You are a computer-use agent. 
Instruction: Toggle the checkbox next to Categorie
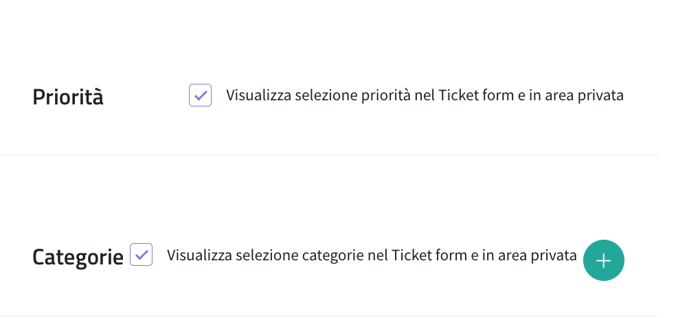pyautogui.click(x=141, y=255)
